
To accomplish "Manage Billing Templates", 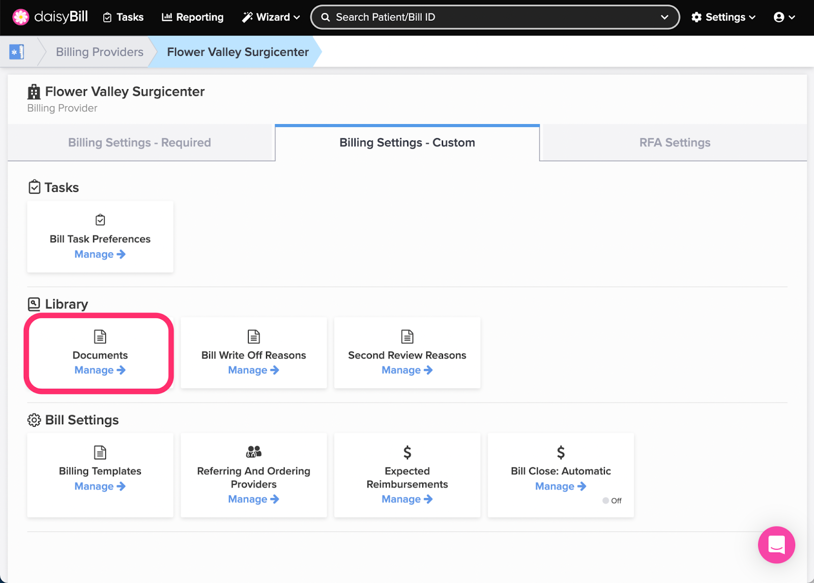I will (100, 486).
